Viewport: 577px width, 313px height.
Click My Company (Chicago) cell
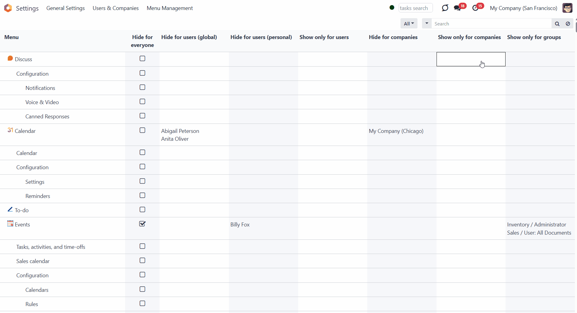click(x=396, y=131)
